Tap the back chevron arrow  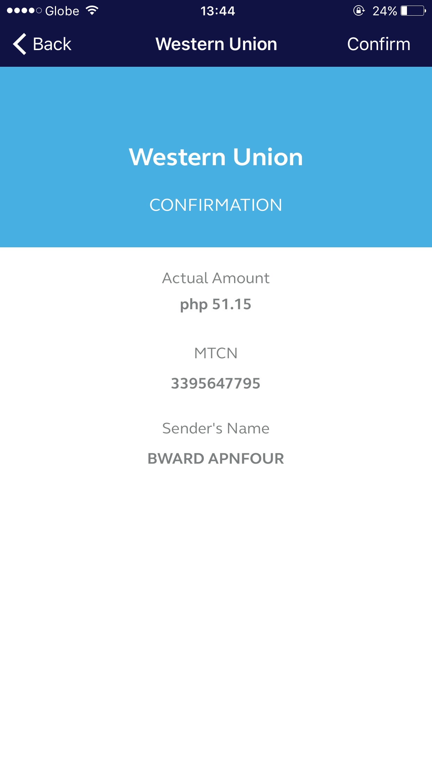click(20, 44)
